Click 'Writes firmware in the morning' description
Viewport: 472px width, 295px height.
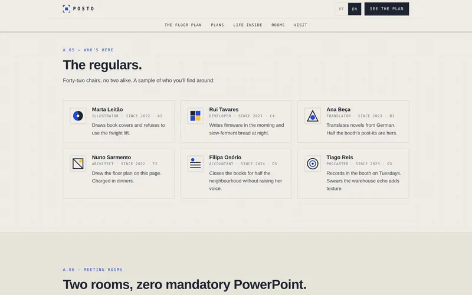[x=247, y=129]
